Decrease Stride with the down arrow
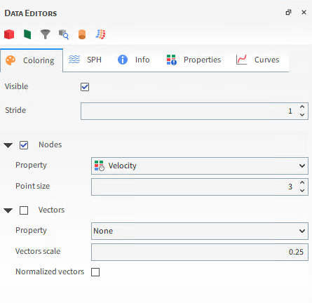This screenshot has width=312, height=303. point(302,115)
